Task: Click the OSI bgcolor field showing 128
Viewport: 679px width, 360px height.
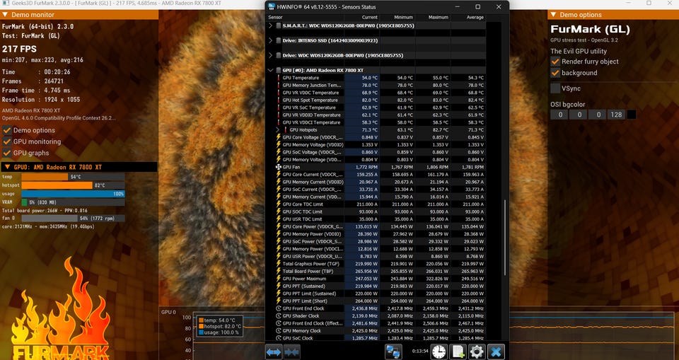Action: 616,115
